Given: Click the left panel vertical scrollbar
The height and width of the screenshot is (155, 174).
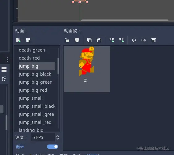Looking at the screenshot, I should (x=6, y=123).
